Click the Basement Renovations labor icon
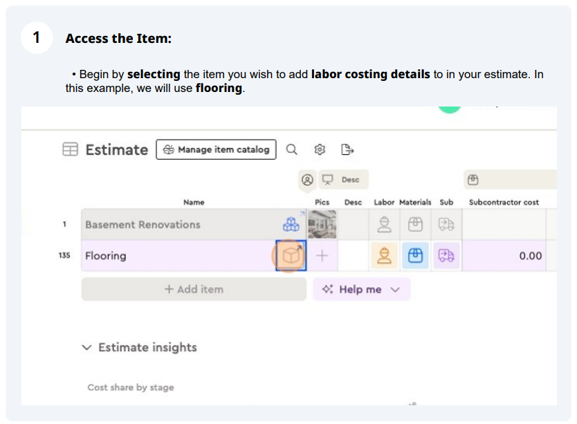 click(x=384, y=224)
